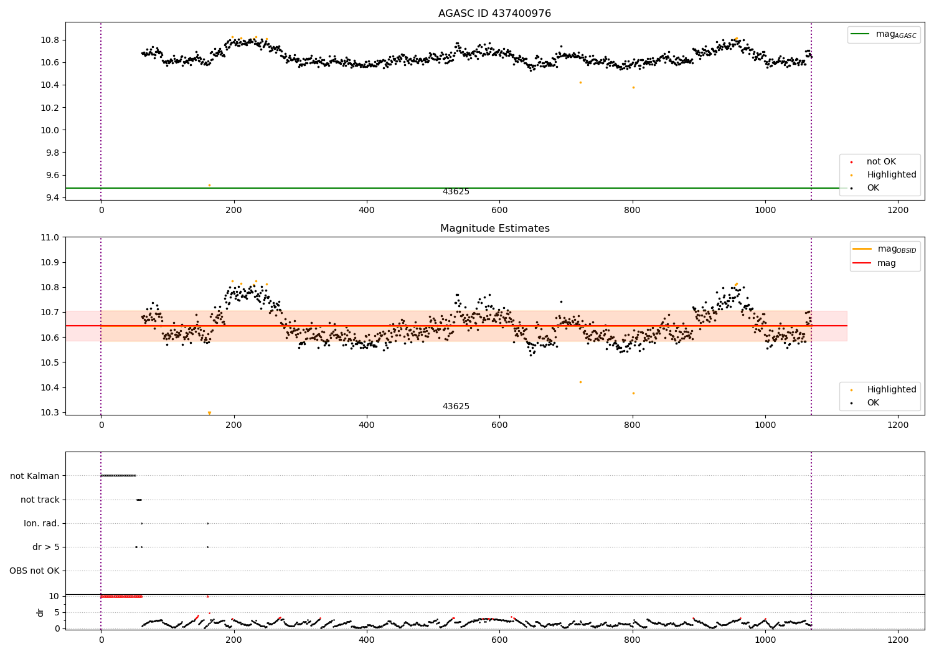
Task: Click the green mag AGASC horizontal line
Action: pos(456,188)
